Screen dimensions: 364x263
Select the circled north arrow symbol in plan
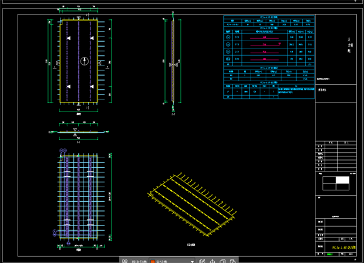[x=84, y=61]
